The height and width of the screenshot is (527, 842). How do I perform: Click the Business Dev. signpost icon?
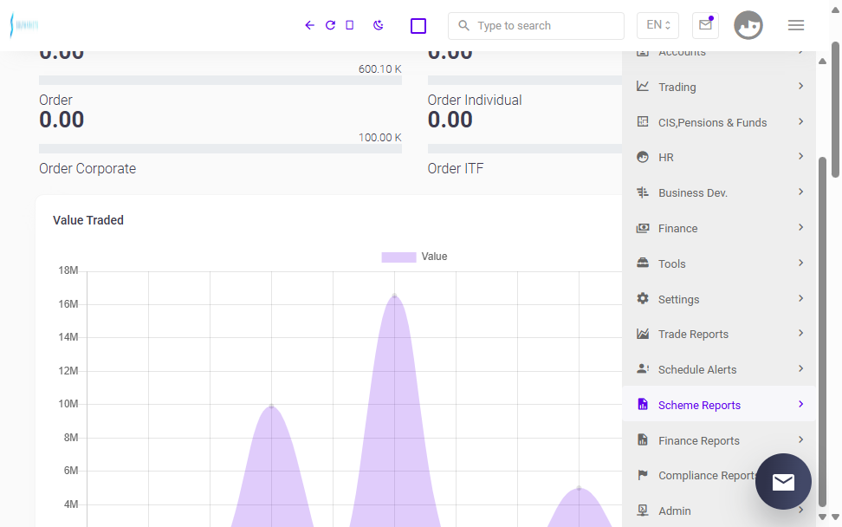643,192
